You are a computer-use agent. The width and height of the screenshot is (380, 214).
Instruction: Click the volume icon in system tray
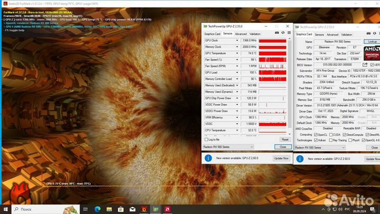point(340,209)
